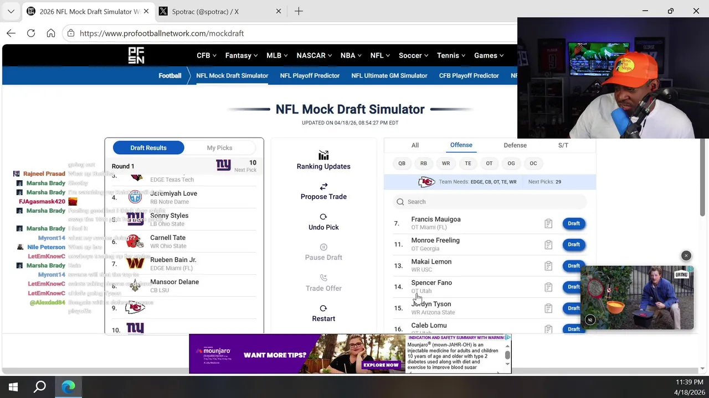Select the All players tab
This screenshot has height=398, width=709.
pos(415,145)
